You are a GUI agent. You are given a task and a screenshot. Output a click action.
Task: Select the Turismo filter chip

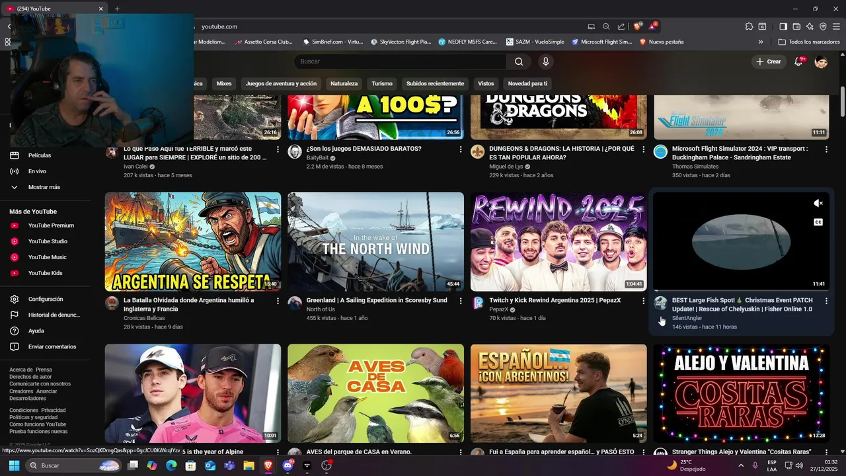coord(382,83)
